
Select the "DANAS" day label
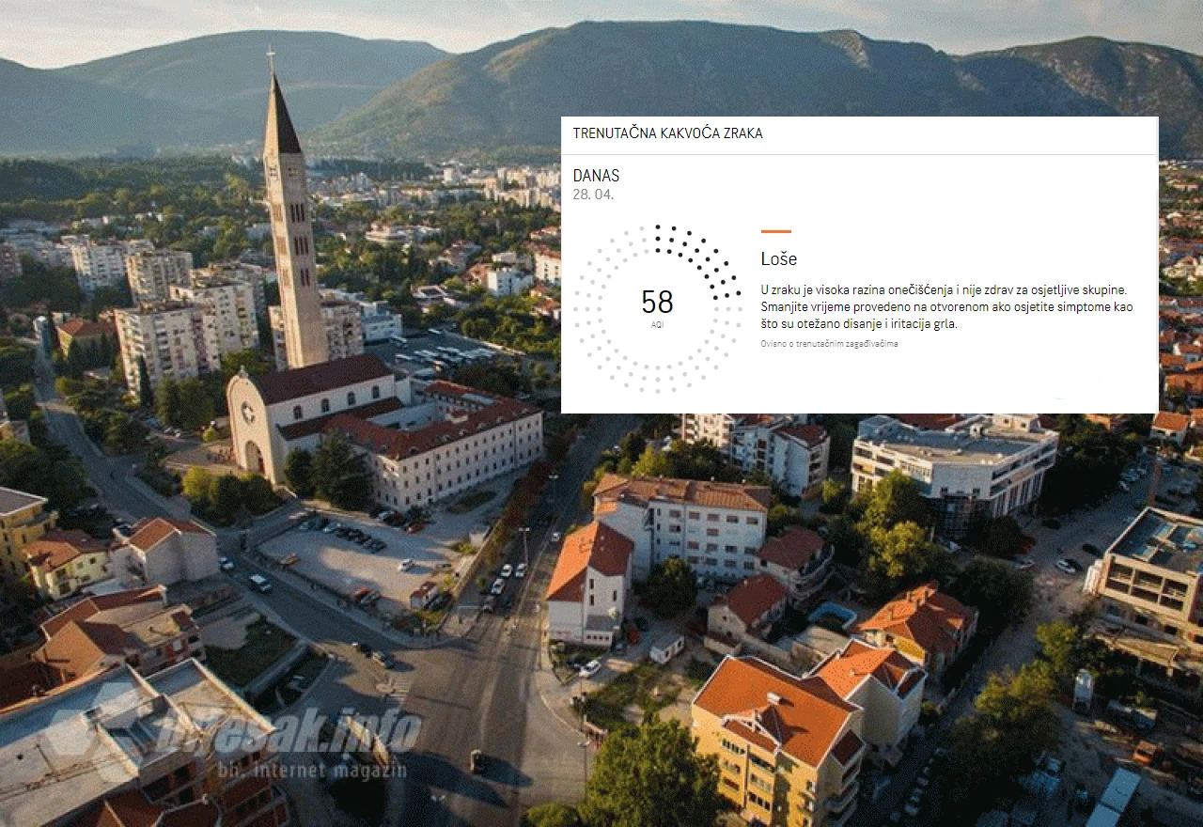click(596, 176)
